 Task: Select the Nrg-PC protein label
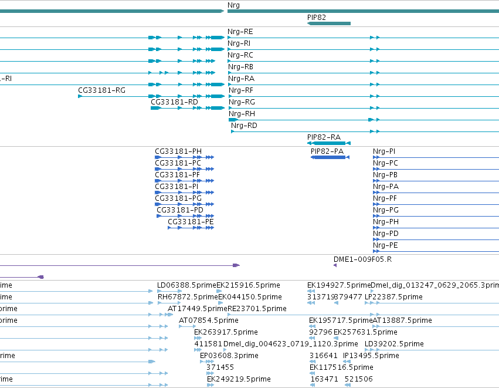pos(385,163)
